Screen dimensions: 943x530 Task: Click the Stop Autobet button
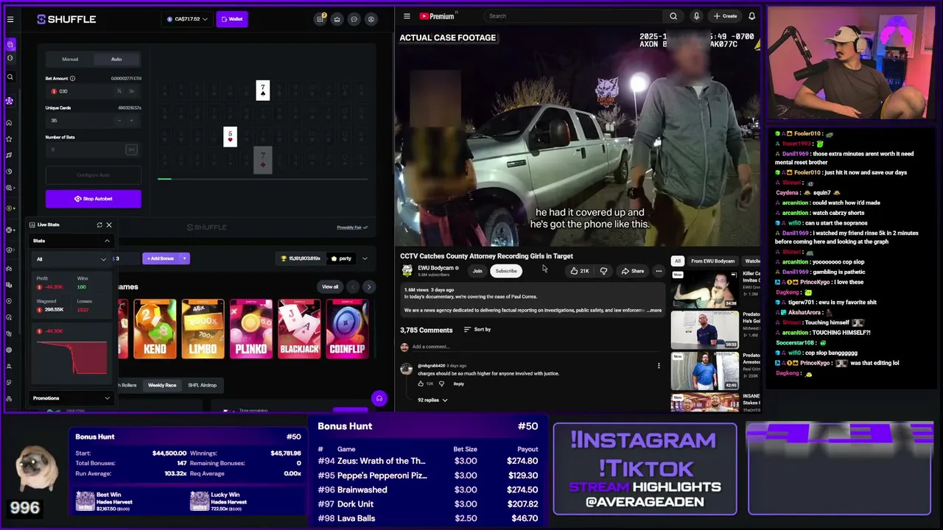click(x=94, y=199)
